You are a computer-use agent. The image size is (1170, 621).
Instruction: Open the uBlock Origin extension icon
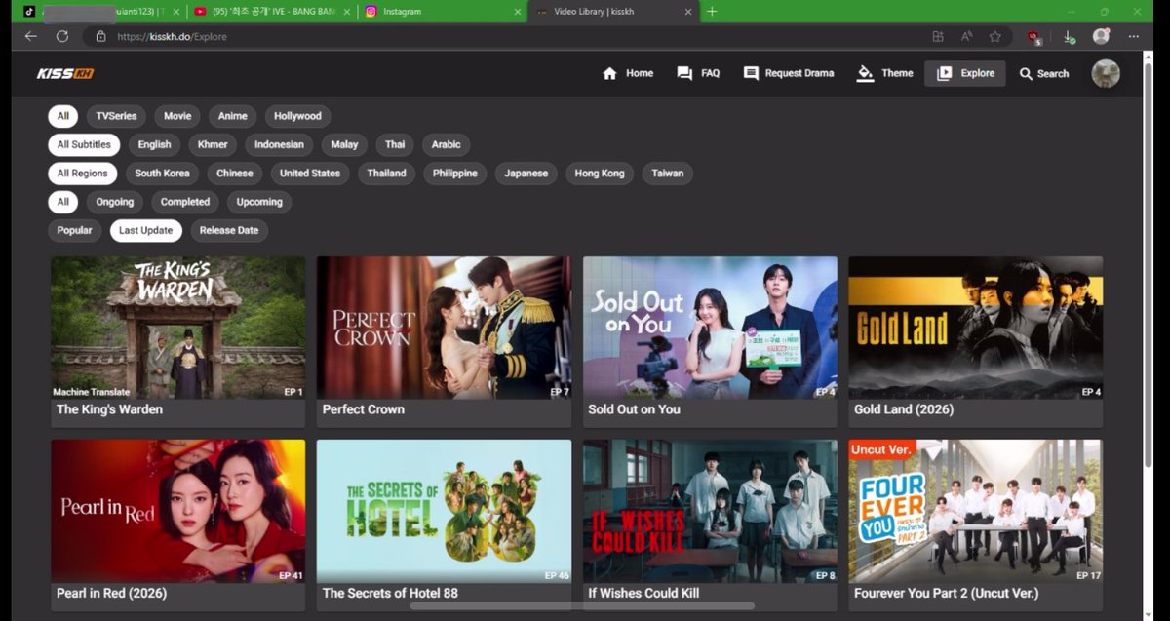pyautogui.click(x=1034, y=37)
